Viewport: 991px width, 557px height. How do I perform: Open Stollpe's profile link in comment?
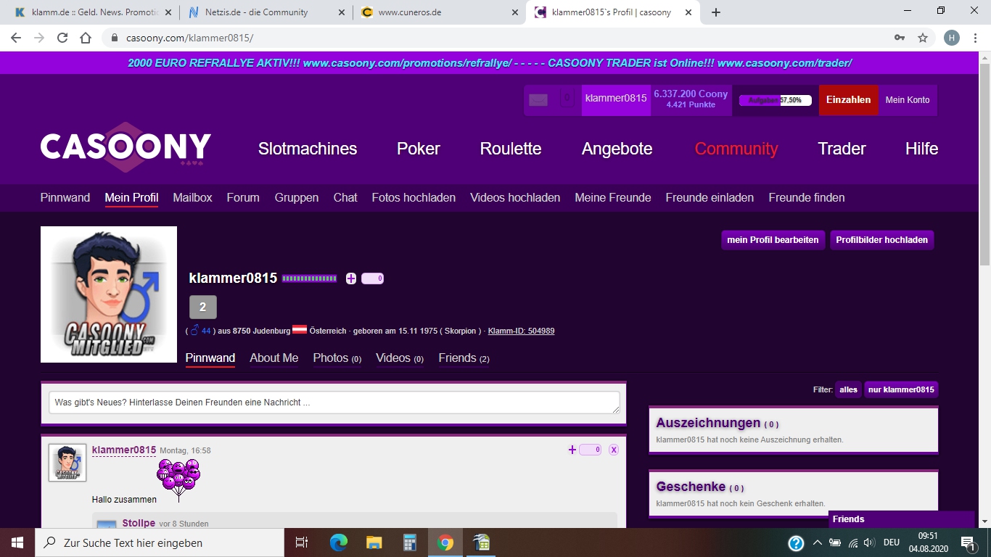click(139, 523)
